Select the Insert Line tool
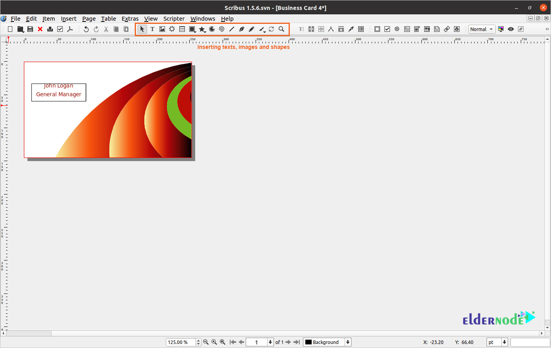This screenshot has width=551, height=348. [232, 29]
